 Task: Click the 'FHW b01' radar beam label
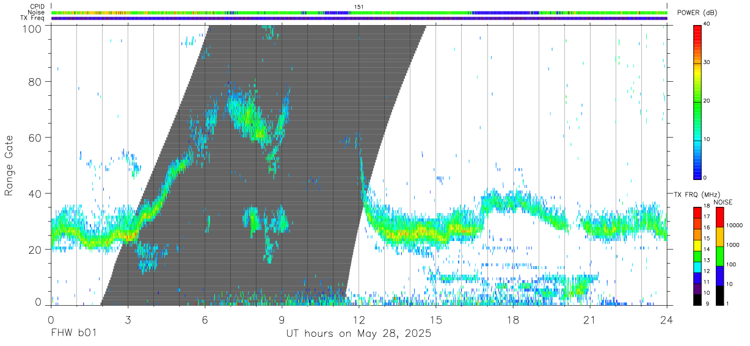73,334
